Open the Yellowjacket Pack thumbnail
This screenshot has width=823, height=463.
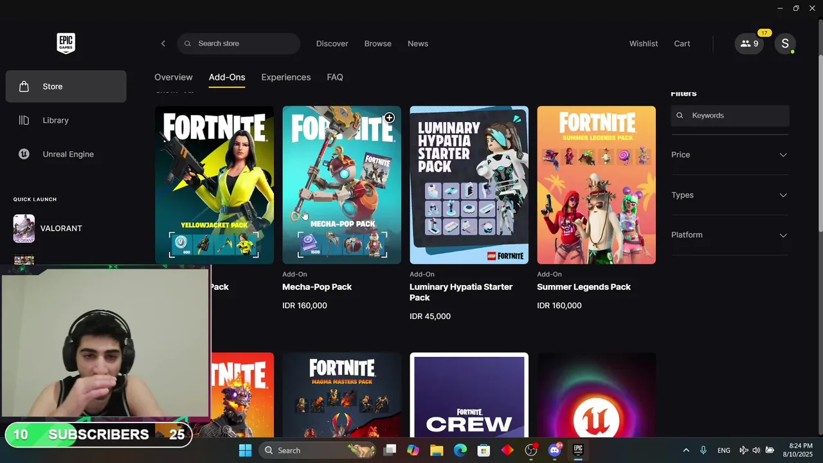(215, 185)
